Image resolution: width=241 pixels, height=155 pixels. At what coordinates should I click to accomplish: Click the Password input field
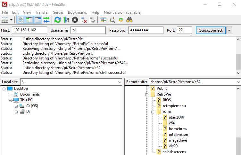pyautogui.click(x=146, y=30)
